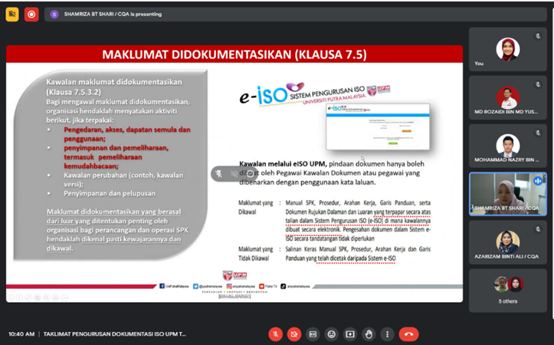Click bullet 'Penyimpanan dan pelupusan'
The height and width of the screenshot is (345, 554).
110,193
